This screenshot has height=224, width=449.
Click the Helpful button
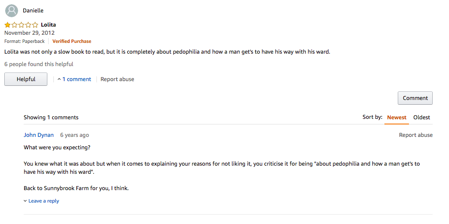coord(26,79)
